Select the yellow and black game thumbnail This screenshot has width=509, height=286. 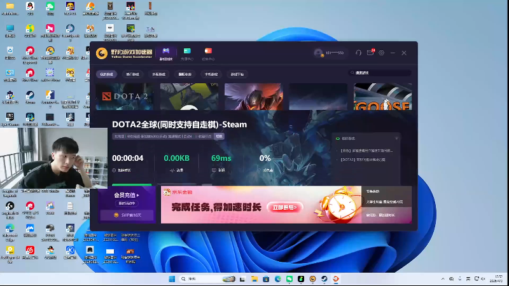pyautogui.click(x=189, y=97)
